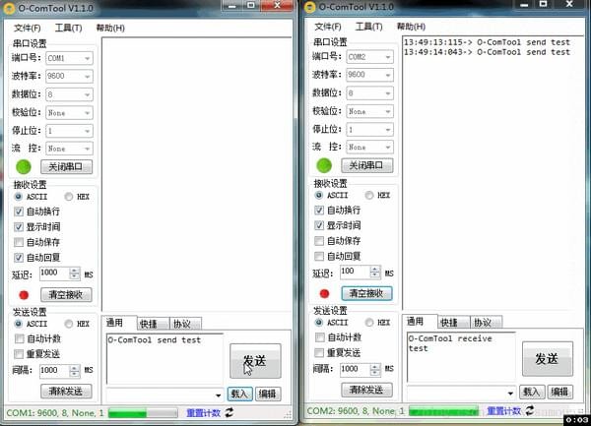The image size is (591, 426).
Task: Click the 延迟 value field in the right window
Action: pos(355,272)
